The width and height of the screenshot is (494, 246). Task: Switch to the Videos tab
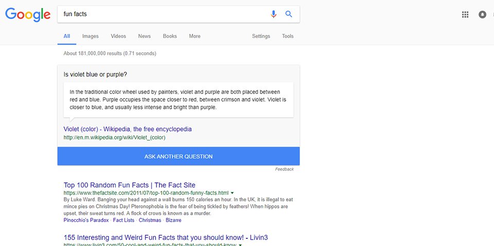[x=118, y=36]
